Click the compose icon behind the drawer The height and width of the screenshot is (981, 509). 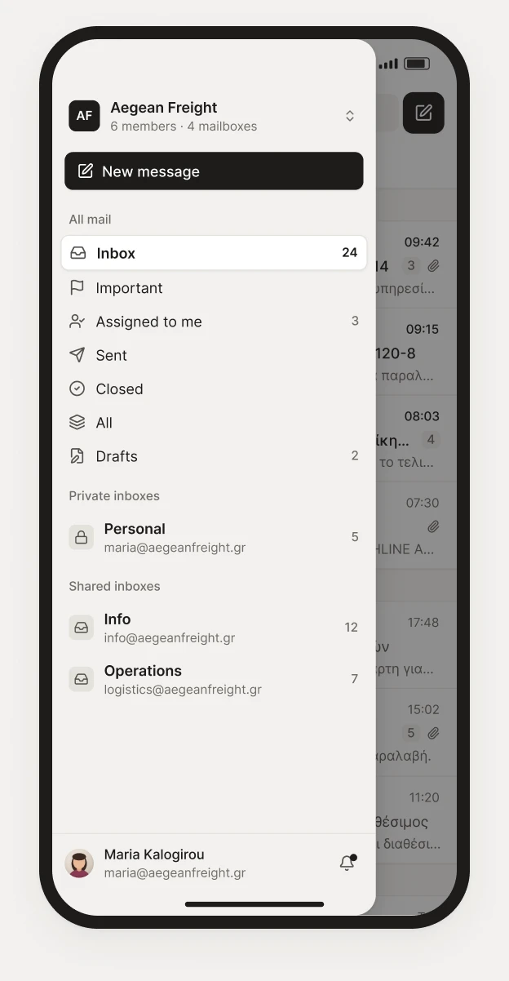(x=423, y=113)
